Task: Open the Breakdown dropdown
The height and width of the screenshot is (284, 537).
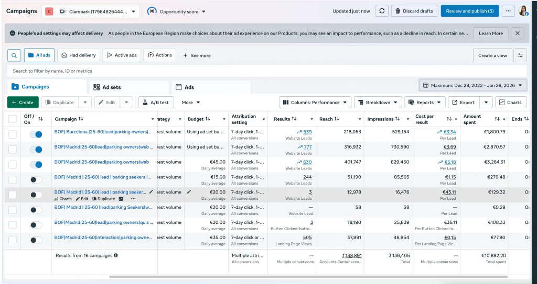Action: (x=378, y=103)
